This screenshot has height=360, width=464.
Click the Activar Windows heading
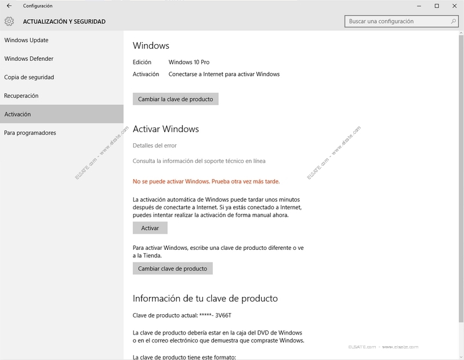coord(166,129)
